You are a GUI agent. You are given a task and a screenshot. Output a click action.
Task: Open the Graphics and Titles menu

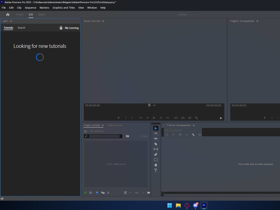pos(64,8)
